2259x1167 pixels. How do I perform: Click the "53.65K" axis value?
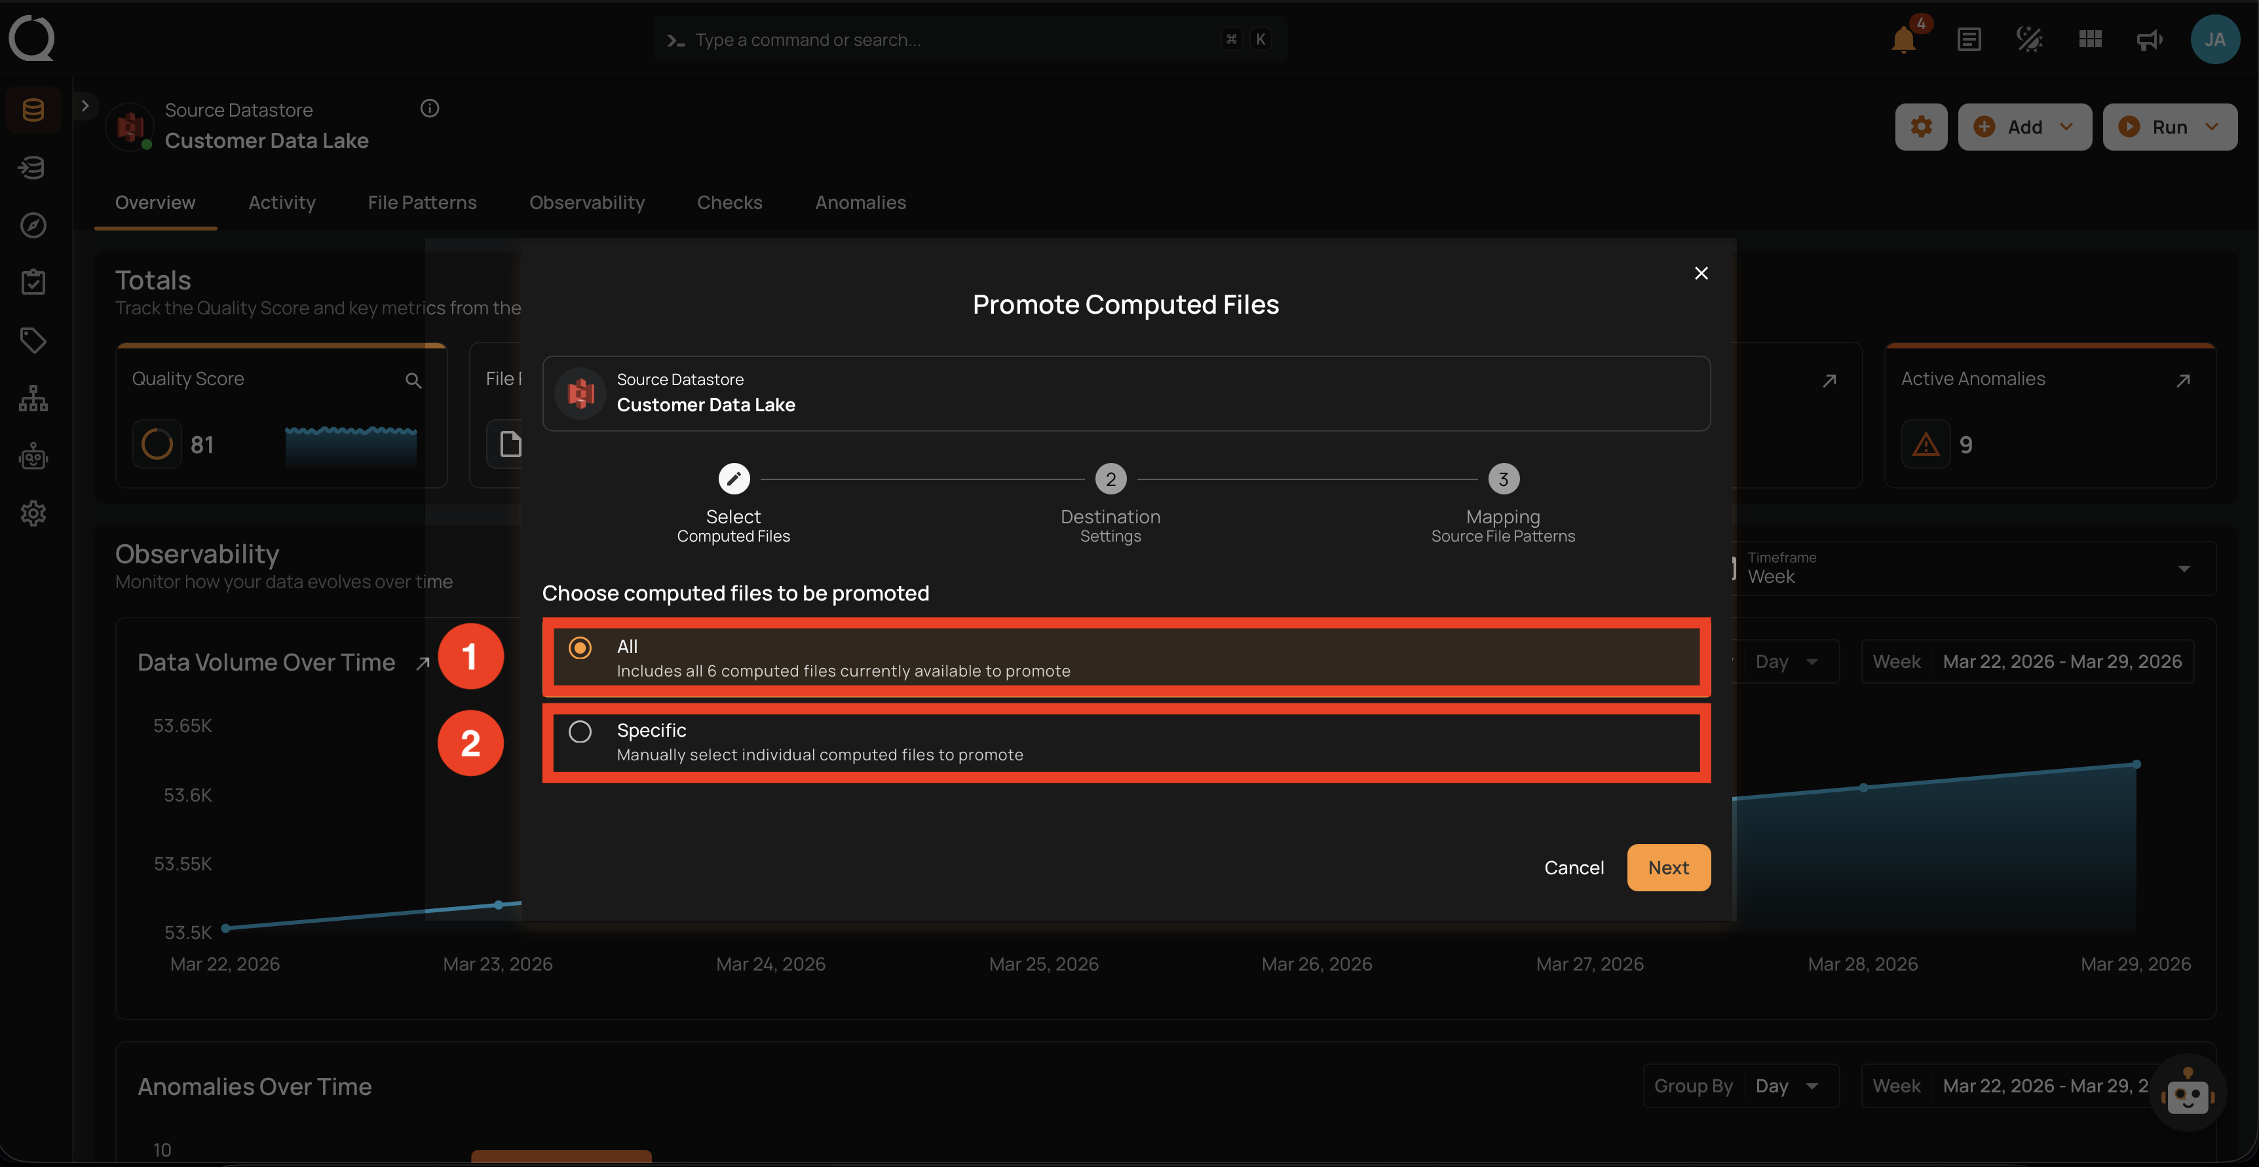click(182, 726)
